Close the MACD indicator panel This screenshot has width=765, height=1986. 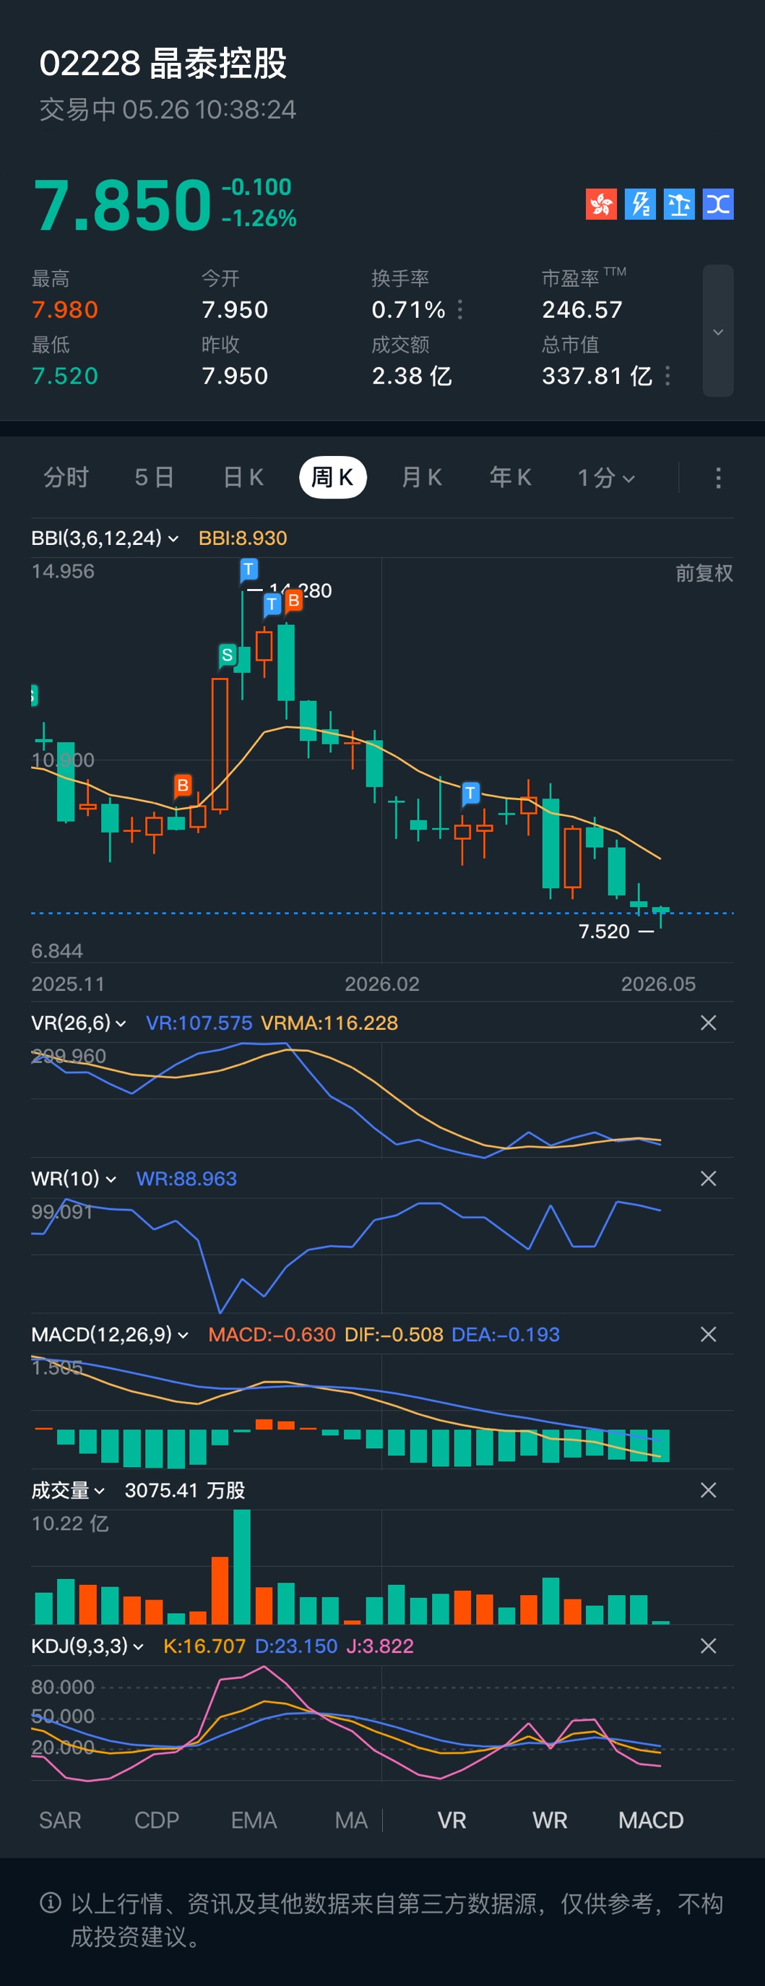coord(708,1335)
